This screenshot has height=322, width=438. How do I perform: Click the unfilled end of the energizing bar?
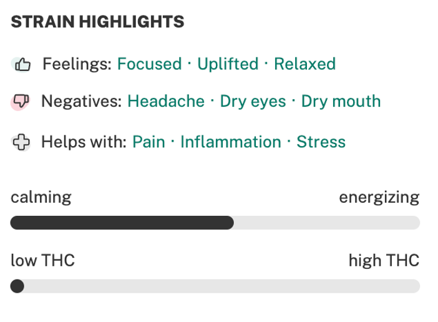point(327,223)
